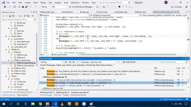The height and width of the screenshot is (107, 191).
Task: Click the Find Results horizontal scrollbar
Action: point(113,90)
